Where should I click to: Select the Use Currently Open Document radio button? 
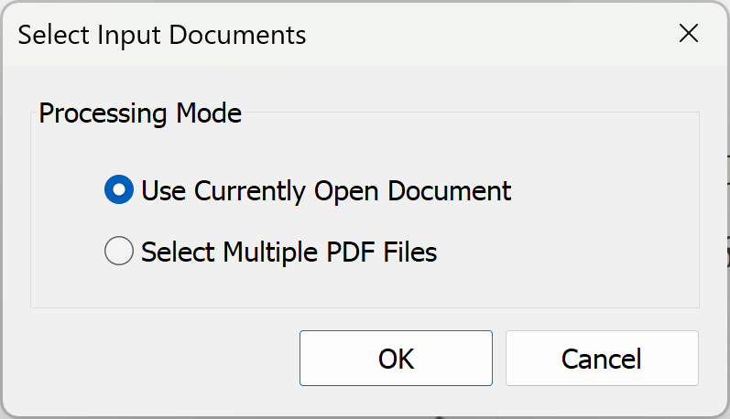(x=119, y=191)
